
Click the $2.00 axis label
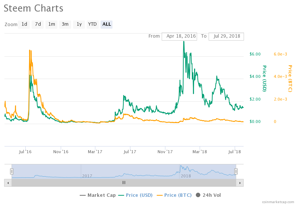pos(255,99)
